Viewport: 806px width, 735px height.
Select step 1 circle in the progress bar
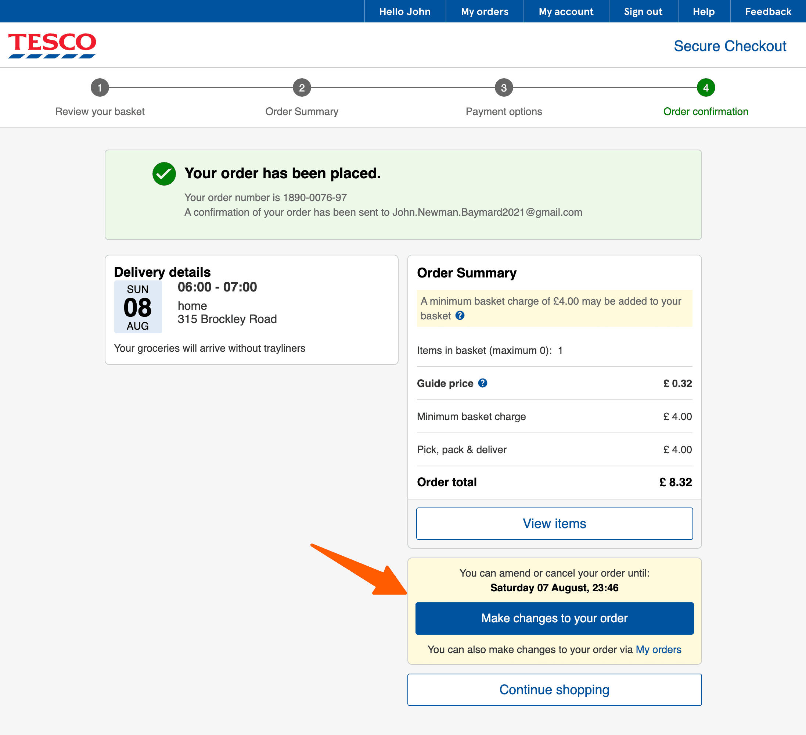pyautogui.click(x=100, y=87)
